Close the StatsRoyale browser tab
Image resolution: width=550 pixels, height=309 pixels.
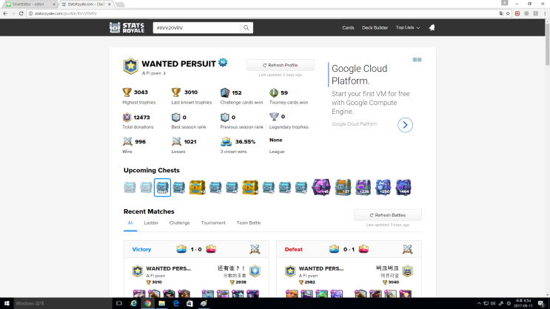point(110,4)
